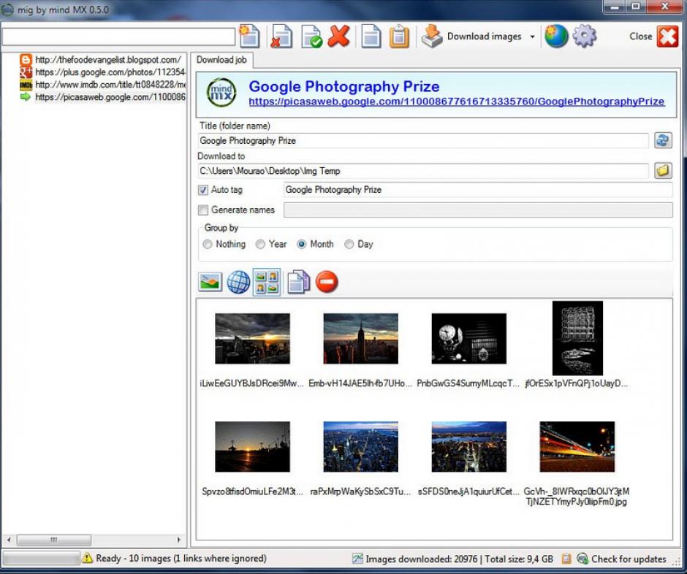
Task: Enable the Generate names checkbox
Action: pyautogui.click(x=203, y=210)
